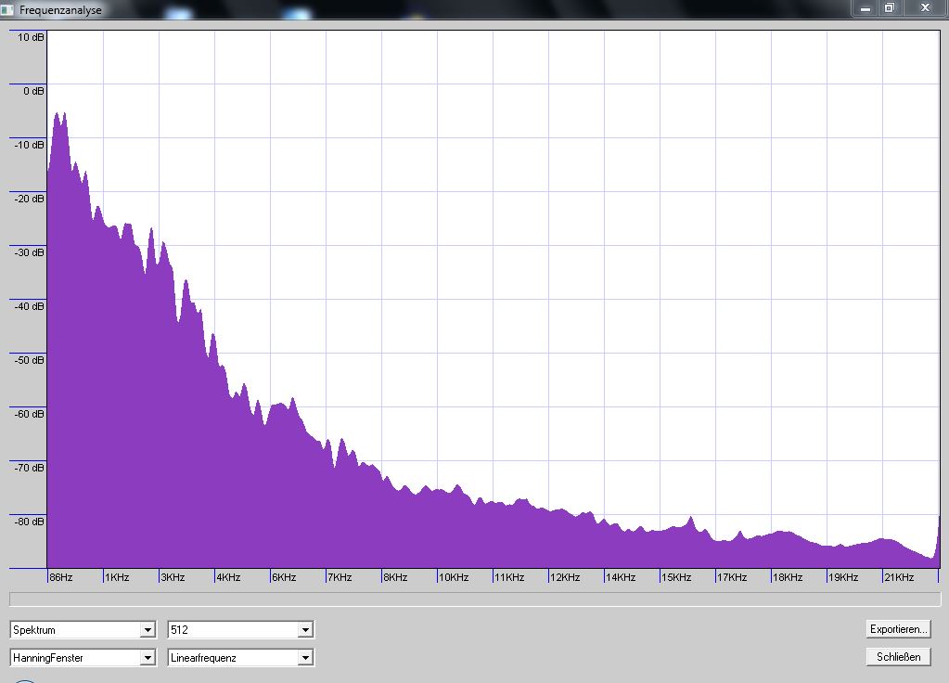Click the -40 dB axis label

tap(30, 307)
